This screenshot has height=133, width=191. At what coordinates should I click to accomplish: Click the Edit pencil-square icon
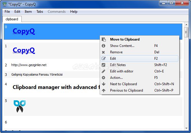click(x=104, y=58)
